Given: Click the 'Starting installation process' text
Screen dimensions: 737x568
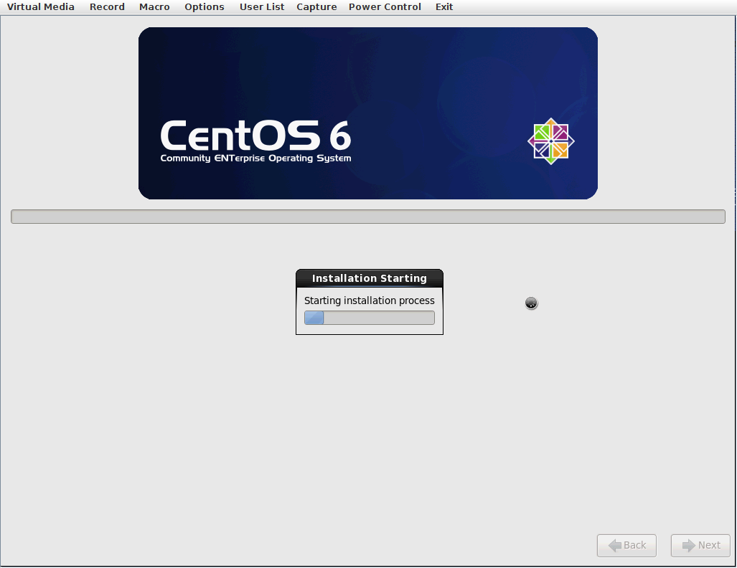Looking at the screenshot, I should coord(370,300).
